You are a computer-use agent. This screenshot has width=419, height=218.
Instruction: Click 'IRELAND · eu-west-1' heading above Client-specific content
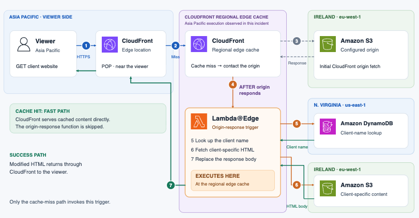tap(337, 170)
